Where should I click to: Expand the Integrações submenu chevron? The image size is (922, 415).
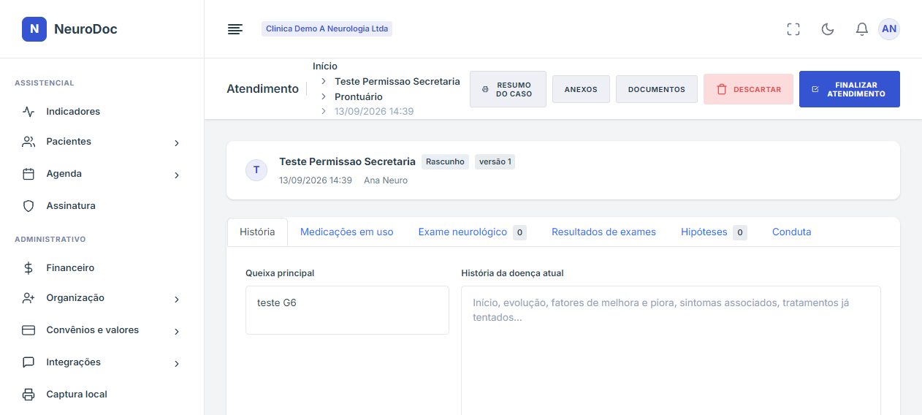coord(176,364)
